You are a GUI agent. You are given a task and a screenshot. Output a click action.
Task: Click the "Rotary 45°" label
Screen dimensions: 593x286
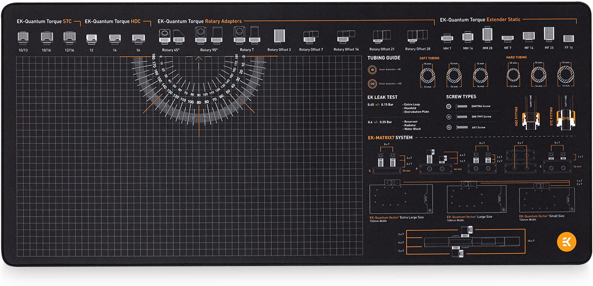click(170, 50)
